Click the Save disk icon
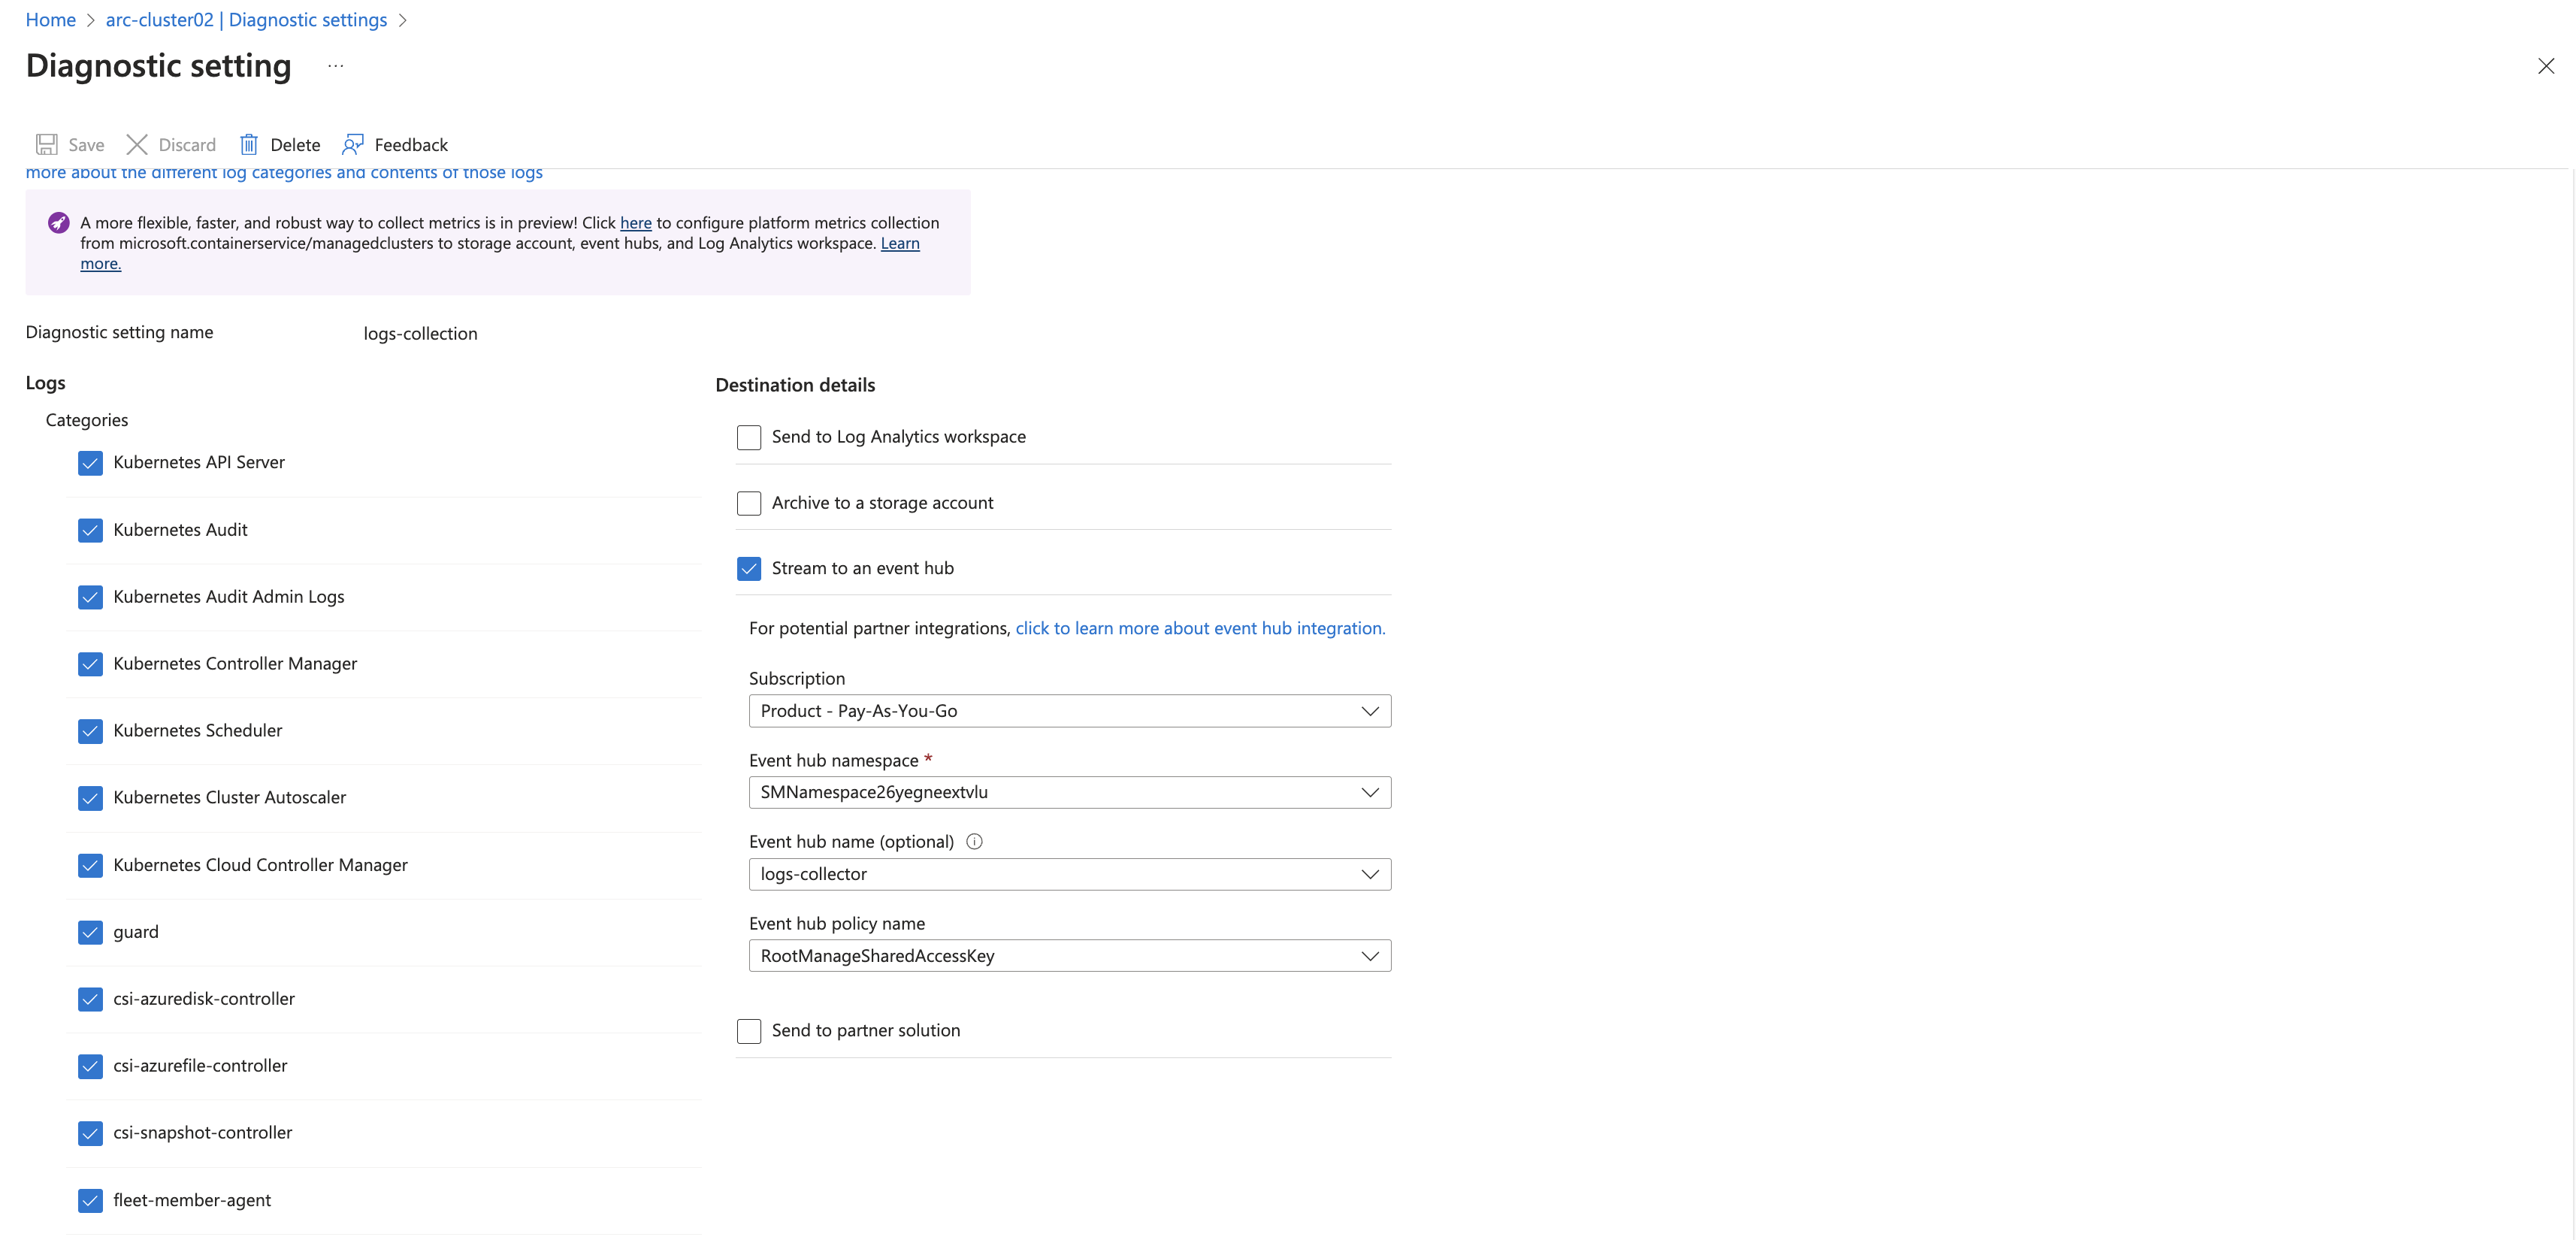Image resolution: width=2576 pixels, height=1240 pixels. click(x=46, y=144)
